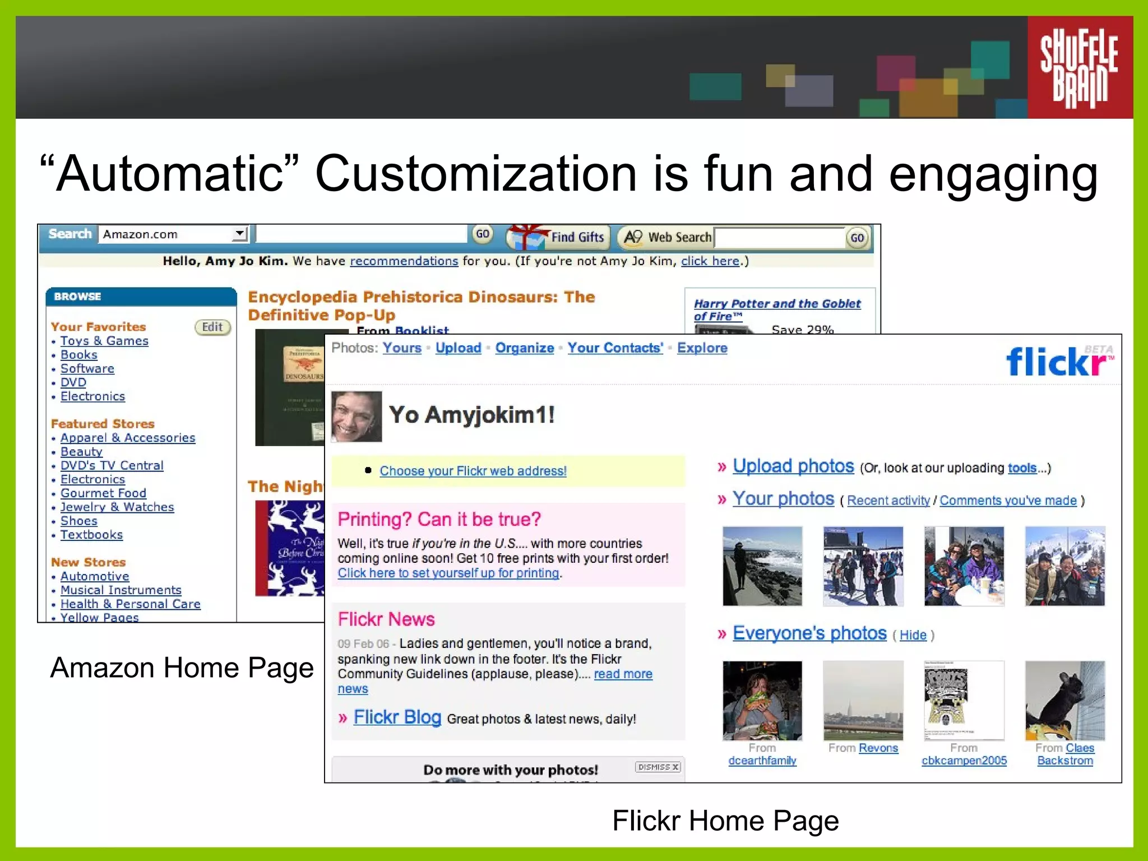Open the cbkcampen2005 user link

click(964, 761)
